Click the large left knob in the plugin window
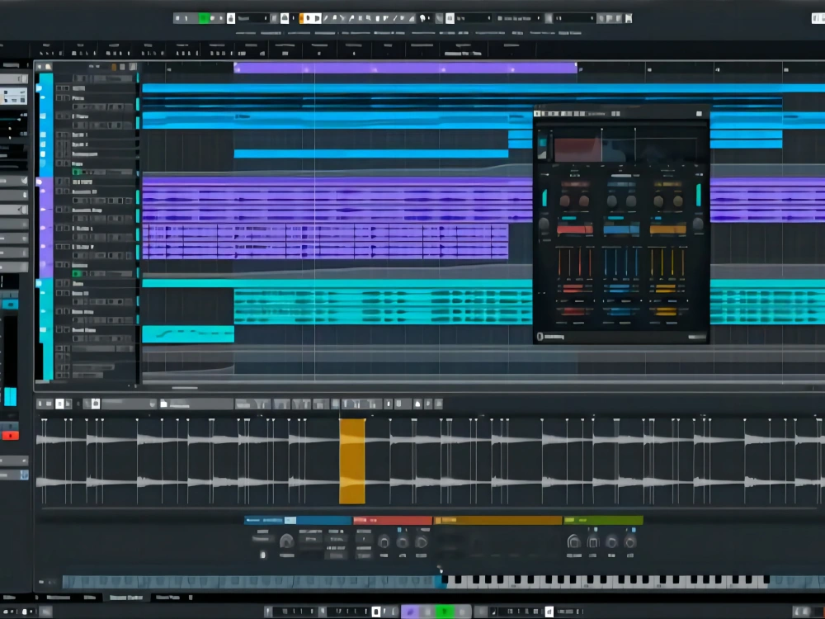 [x=544, y=224]
